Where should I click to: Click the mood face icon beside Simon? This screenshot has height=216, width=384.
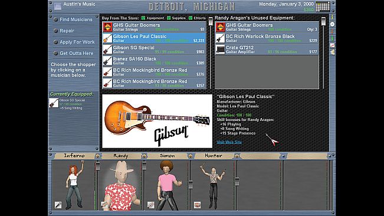point(191,156)
